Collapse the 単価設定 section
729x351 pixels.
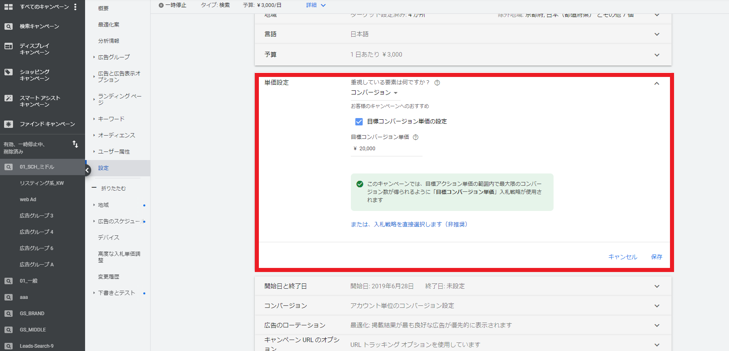tap(657, 83)
